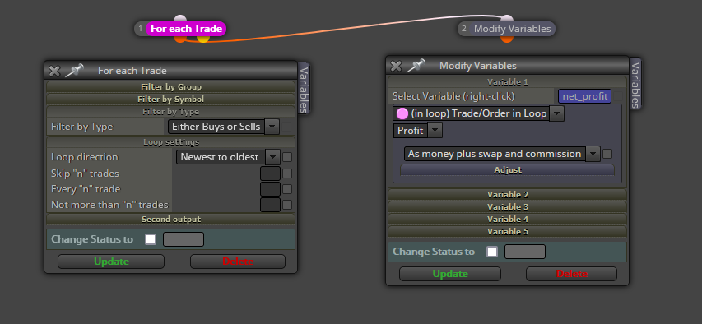Viewport: 702px width, 324px height.
Task: Open Variables side tab of For each Trade panel
Action: pos(304,89)
